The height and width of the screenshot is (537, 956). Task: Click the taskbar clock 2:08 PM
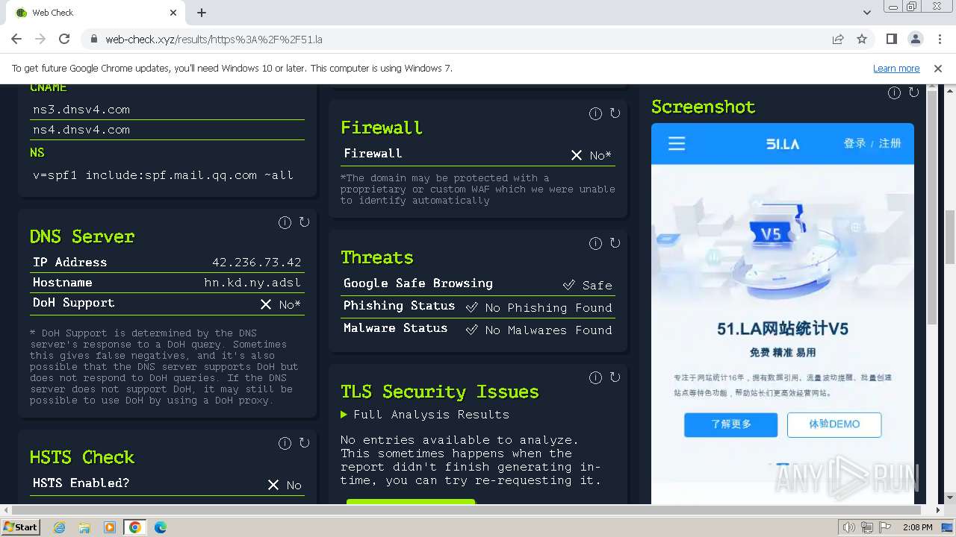(x=917, y=527)
